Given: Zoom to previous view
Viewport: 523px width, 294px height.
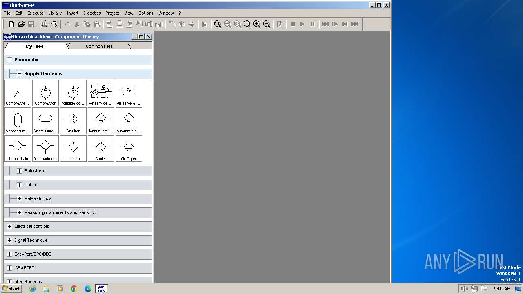Looking at the screenshot, I should point(227,24).
